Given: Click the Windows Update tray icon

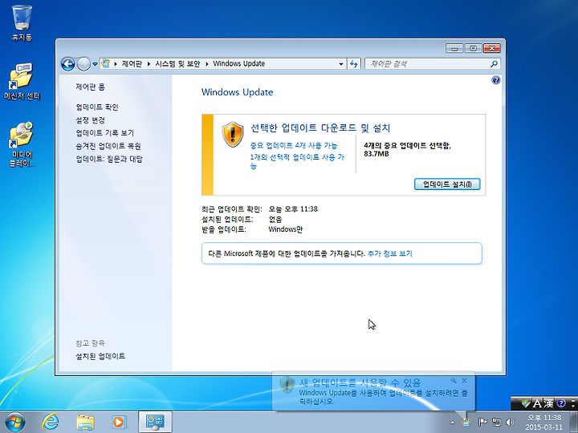Looking at the screenshot, I should (466, 423).
